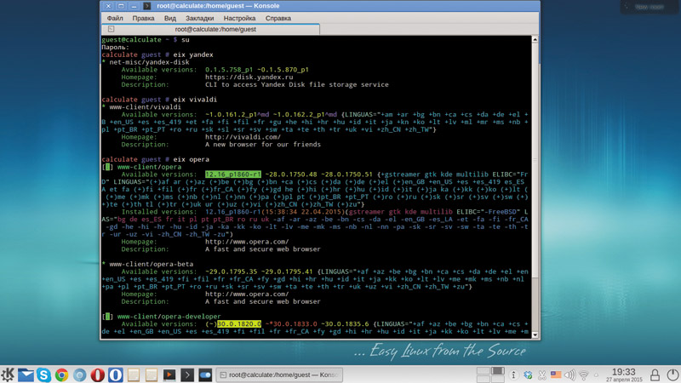Image resolution: width=681 pixels, height=383 pixels.
Task: Open terminal launcher icon in taskbar
Action: (x=187, y=374)
